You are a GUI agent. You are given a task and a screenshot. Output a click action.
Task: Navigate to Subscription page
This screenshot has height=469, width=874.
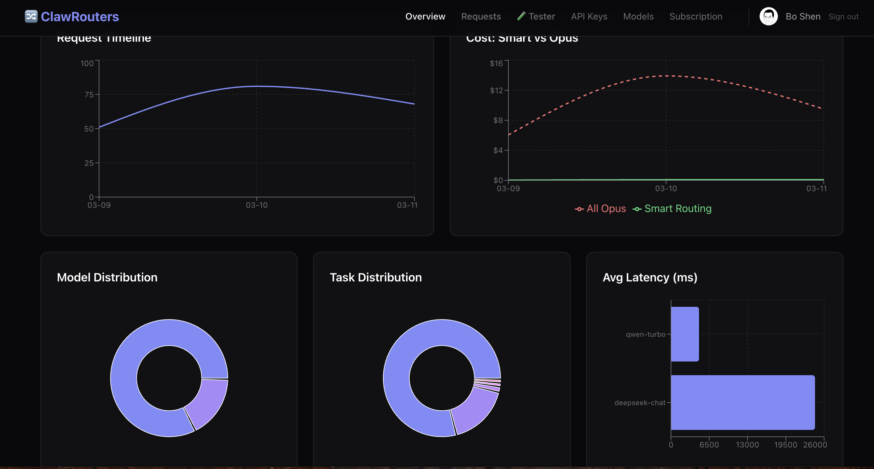tap(695, 16)
